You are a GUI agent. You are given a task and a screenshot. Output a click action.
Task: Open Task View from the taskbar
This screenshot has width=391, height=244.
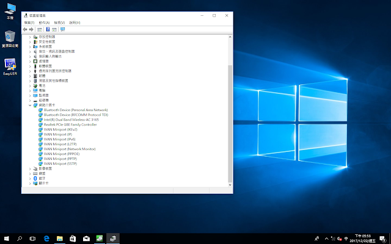click(x=32, y=239)
